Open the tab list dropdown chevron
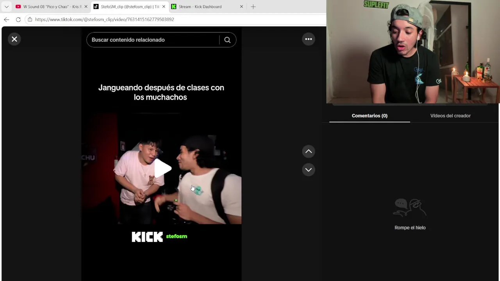Image resolution: width=500 pixels, height=281 pixels. click(x=6, y=7)
